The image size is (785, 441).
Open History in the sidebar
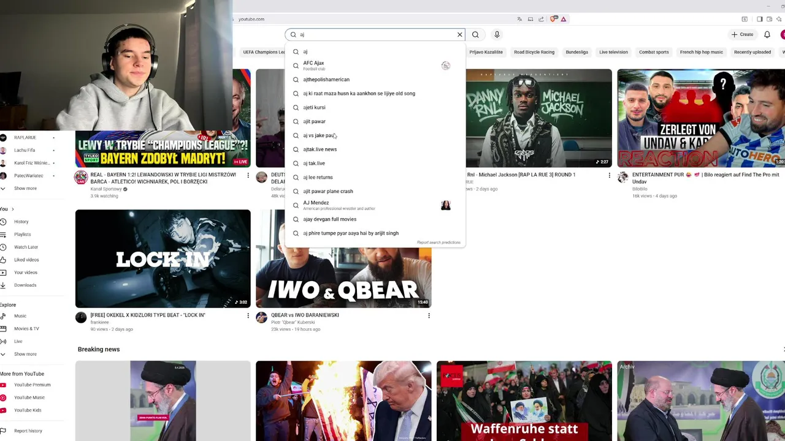pyautogui.click(x=21, y=222)
